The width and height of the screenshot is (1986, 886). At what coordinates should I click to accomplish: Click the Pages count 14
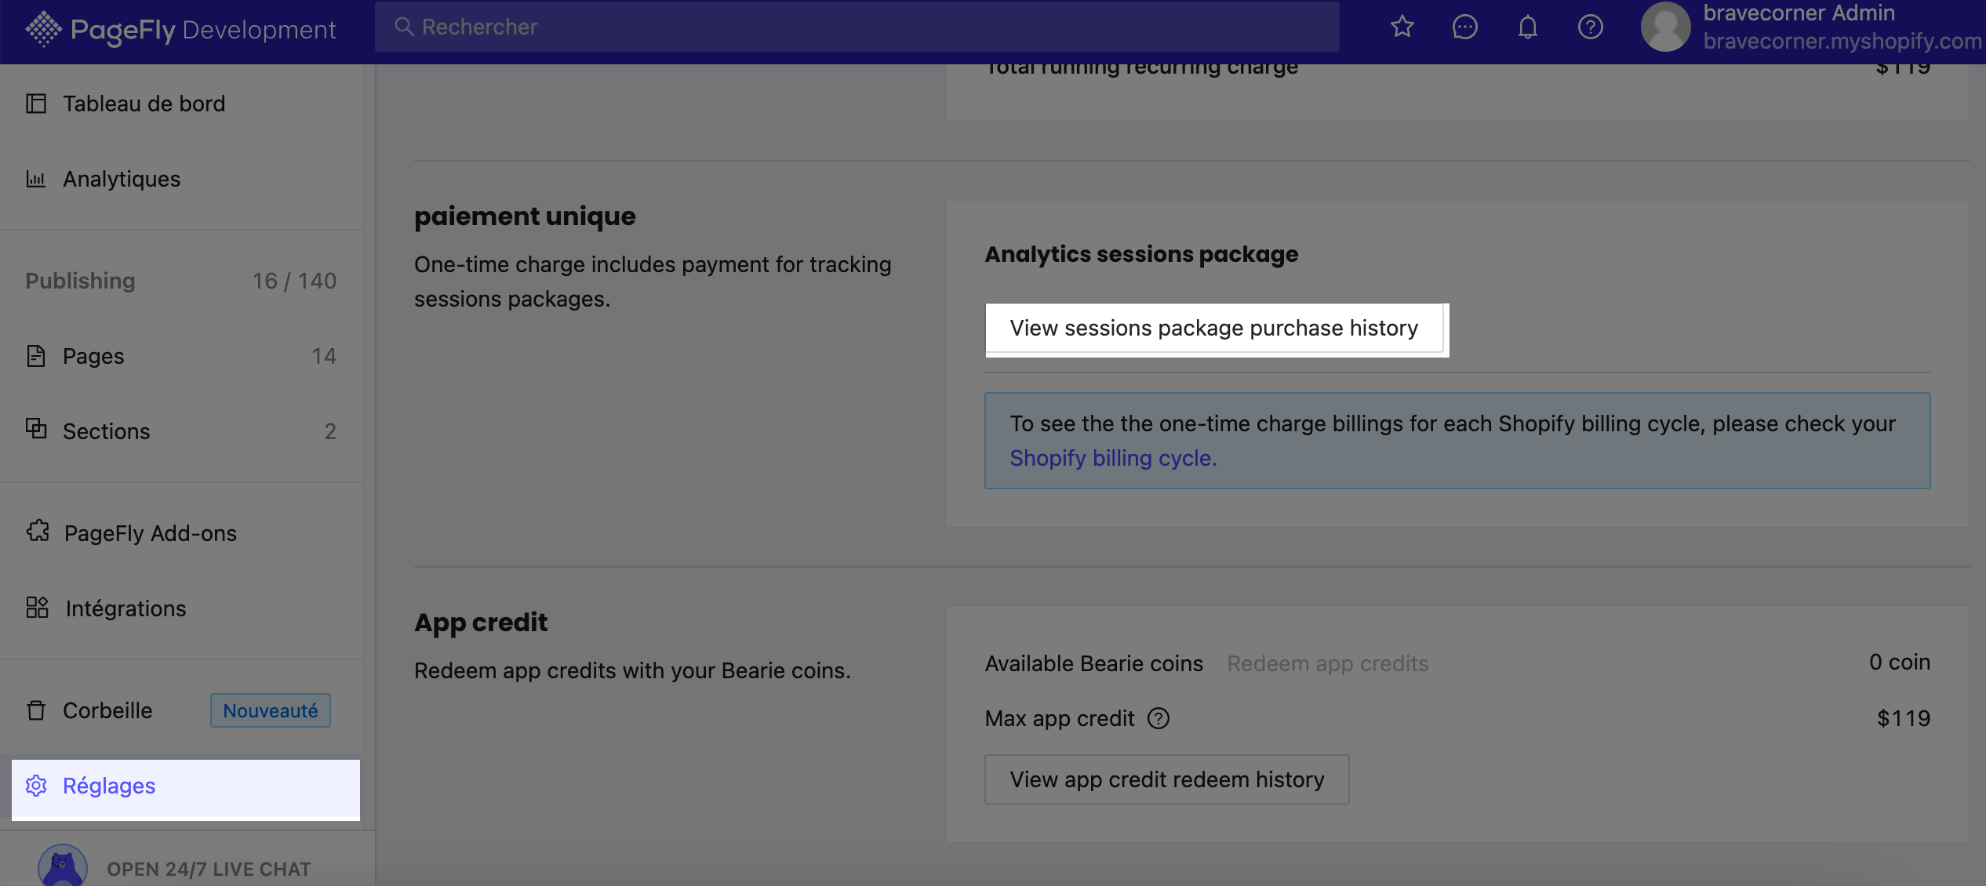tap(324, 356)
